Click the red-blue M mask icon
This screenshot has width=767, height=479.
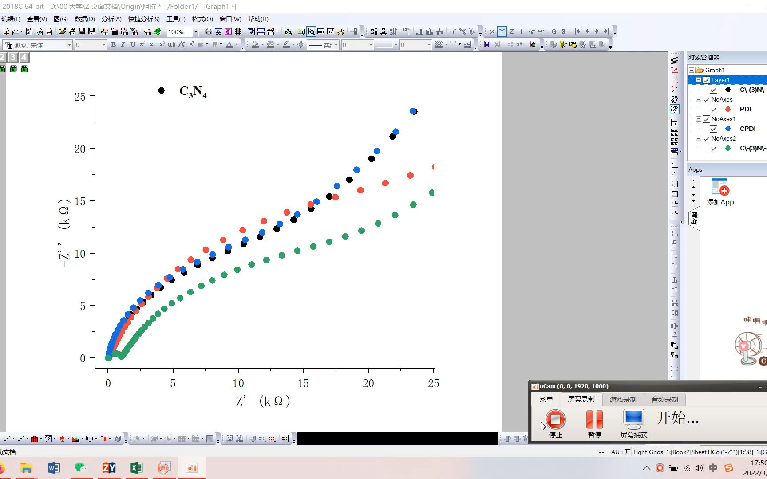click(487, 45)
